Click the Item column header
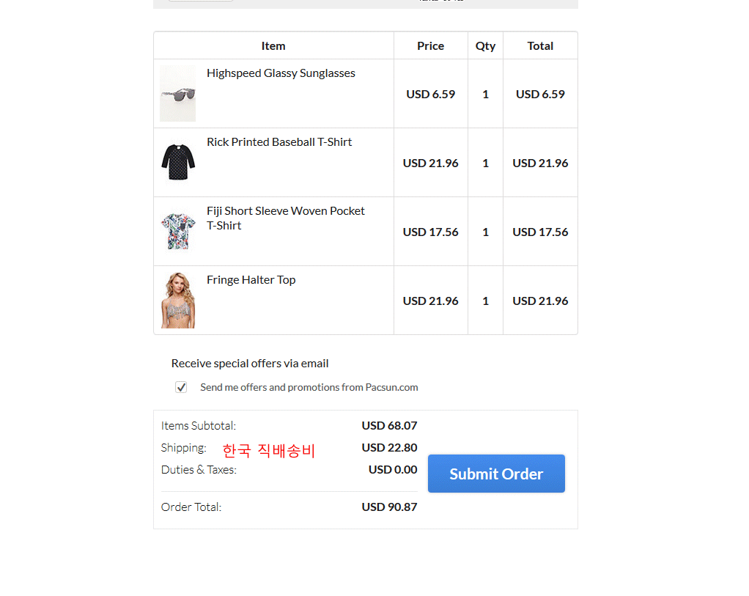This screenshot has width=749, height=596. tap(273, 45)
